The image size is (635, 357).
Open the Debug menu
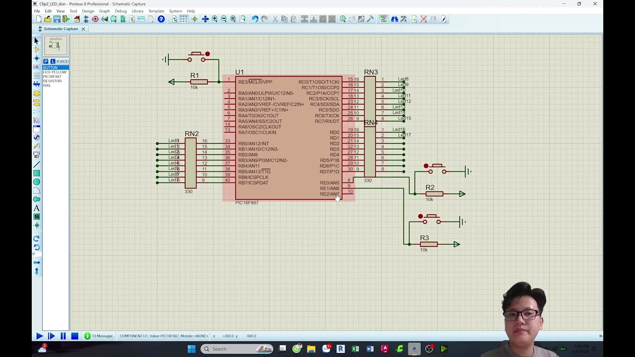(x=121, y=11)
